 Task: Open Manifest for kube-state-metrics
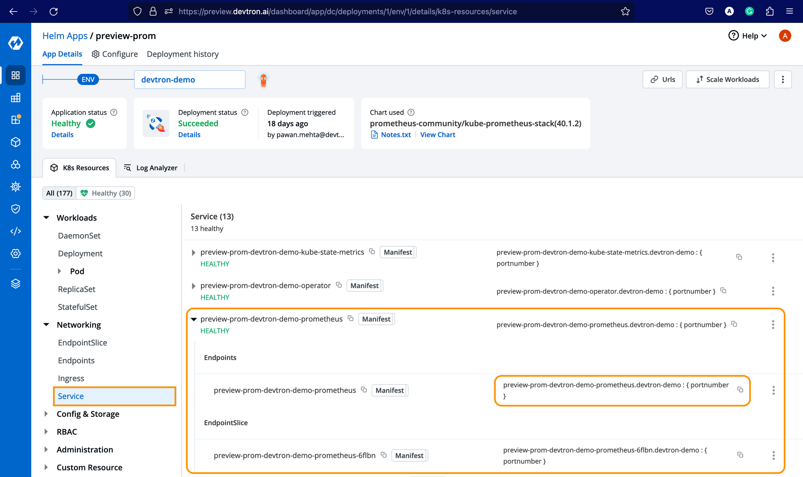point(398,252)
